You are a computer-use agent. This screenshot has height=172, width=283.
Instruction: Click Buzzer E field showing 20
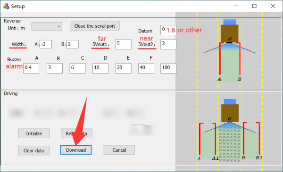point(123,68)
